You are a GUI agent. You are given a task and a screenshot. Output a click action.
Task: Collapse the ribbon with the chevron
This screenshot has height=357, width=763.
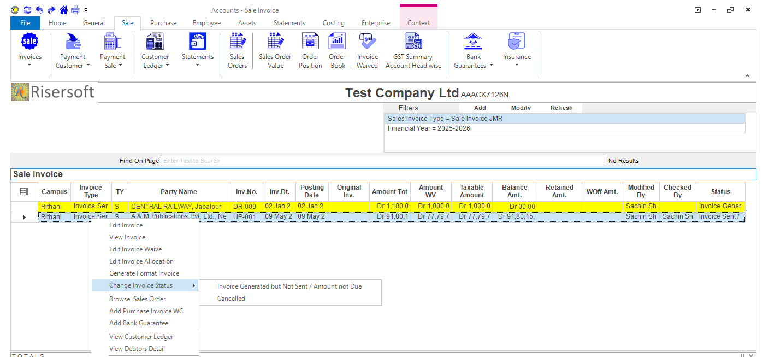point(747,76)
